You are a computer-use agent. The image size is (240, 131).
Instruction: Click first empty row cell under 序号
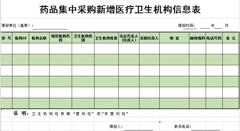pyautogui.click(x=6, y=48)
